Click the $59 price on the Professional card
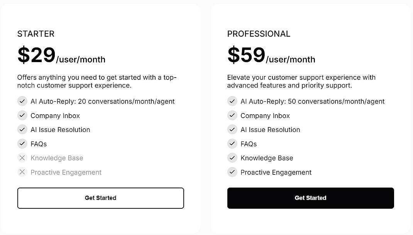 click(246, 55)
